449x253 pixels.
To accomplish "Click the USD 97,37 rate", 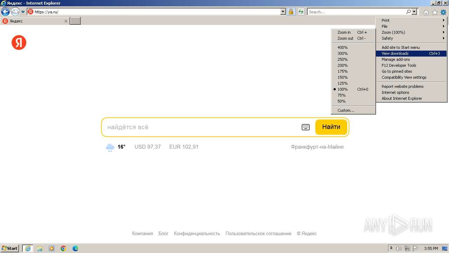I will [x=148, y=147].
